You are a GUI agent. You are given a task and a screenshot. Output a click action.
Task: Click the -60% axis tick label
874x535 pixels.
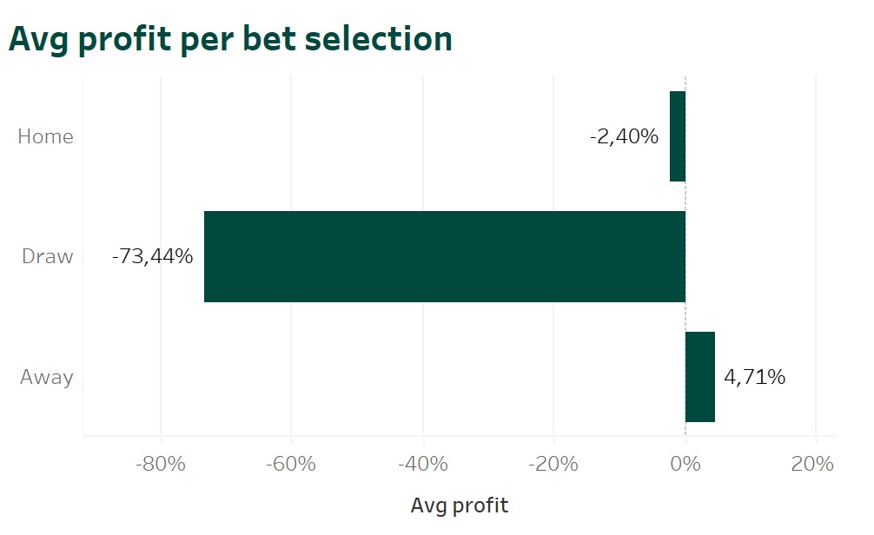(292, 464)
